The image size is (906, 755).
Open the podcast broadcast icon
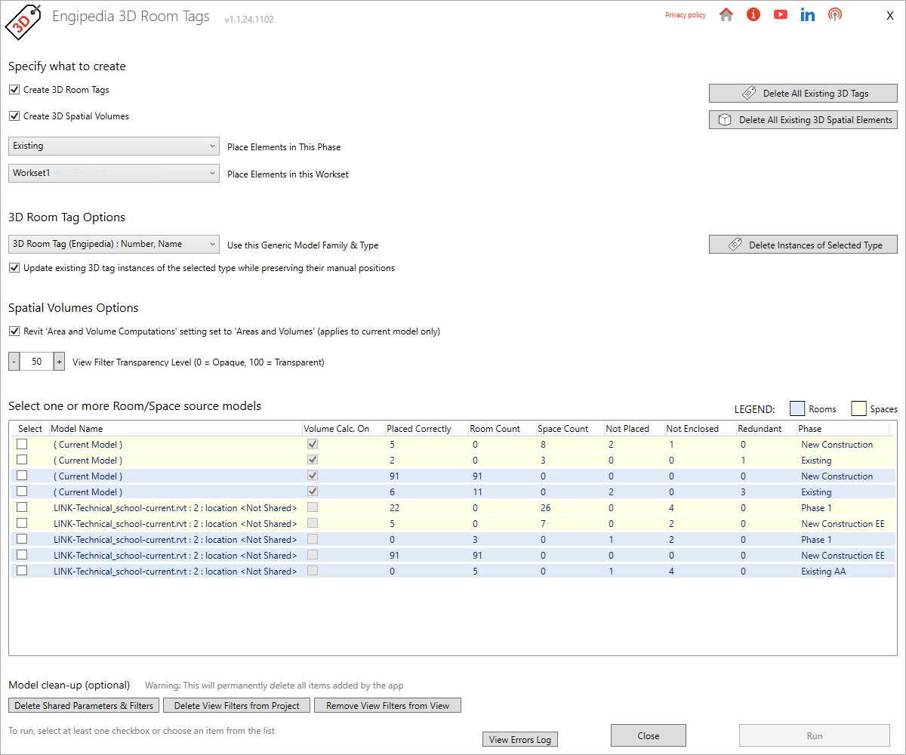click(835, 14)
